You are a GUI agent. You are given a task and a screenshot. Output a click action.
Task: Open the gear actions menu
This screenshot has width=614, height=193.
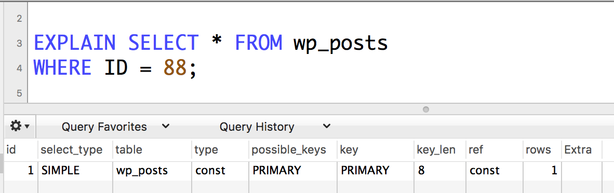(20, 127)
